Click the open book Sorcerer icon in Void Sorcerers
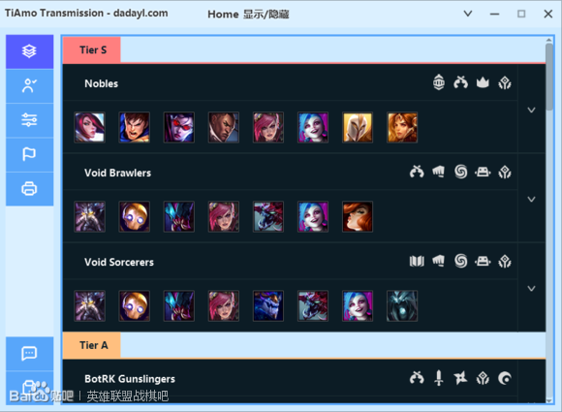Screen dimensions: 562x412 tap(417, 261)
